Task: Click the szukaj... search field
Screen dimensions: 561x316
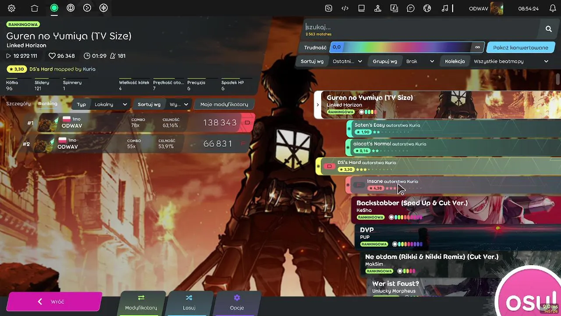Action: pyautogui.click(x=421, y=27)
